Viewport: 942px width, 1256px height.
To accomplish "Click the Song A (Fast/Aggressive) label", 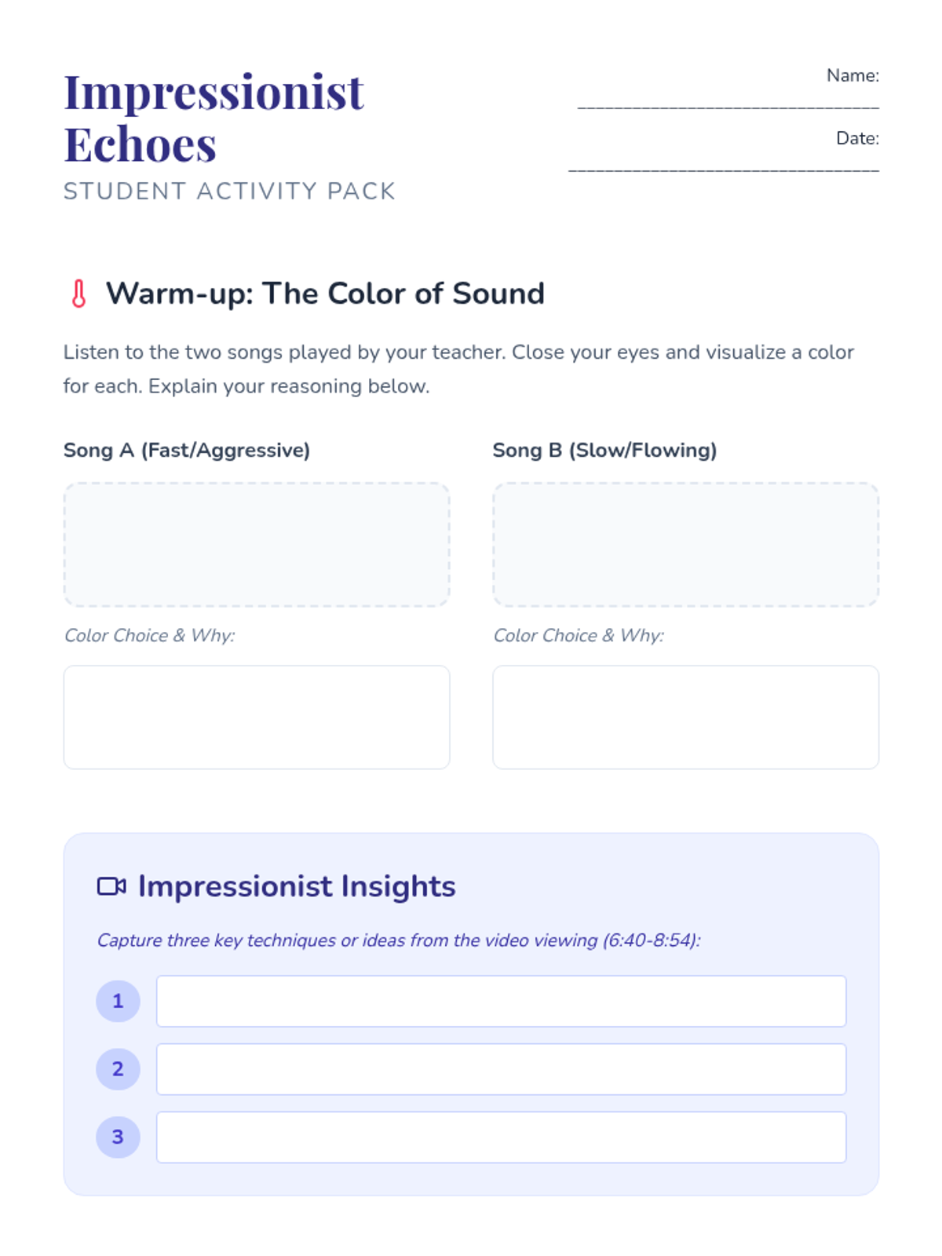I will click(x=187, y=451).
